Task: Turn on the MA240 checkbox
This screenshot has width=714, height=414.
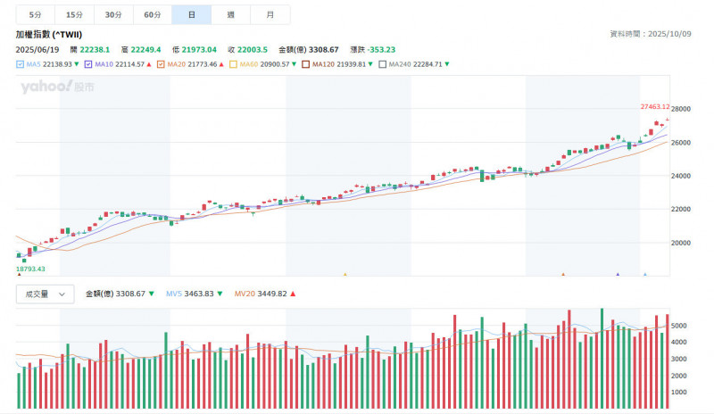Action: (382, 64)
